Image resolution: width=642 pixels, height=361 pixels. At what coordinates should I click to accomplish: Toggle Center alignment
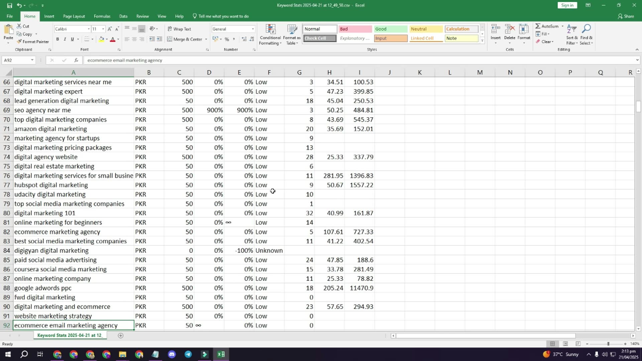pyautogui.click(x=134, y=39)
